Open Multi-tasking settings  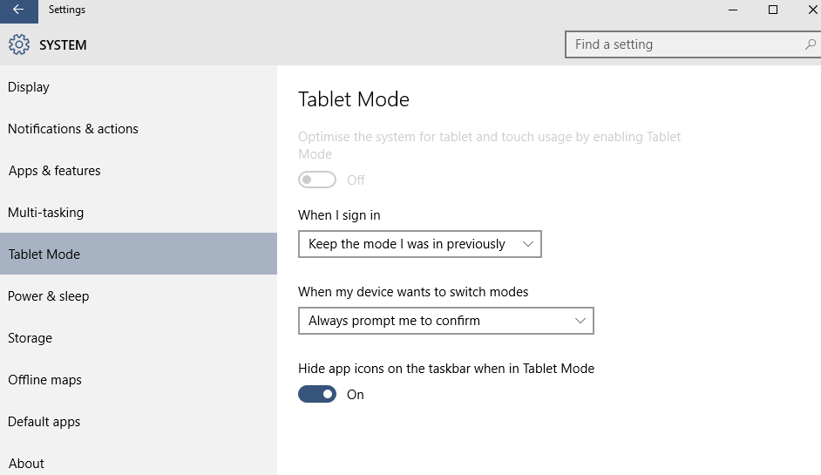[x=45, y=213]
